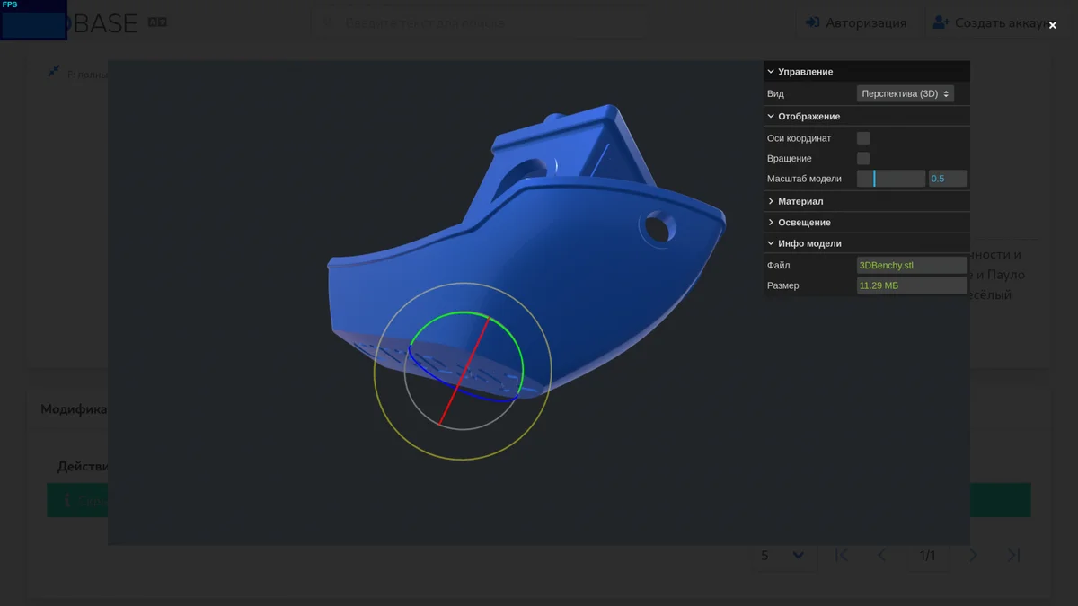Click the yellow outer rotation gizmo ring
Screen dimensions: 1078x606
pos(462,460)
